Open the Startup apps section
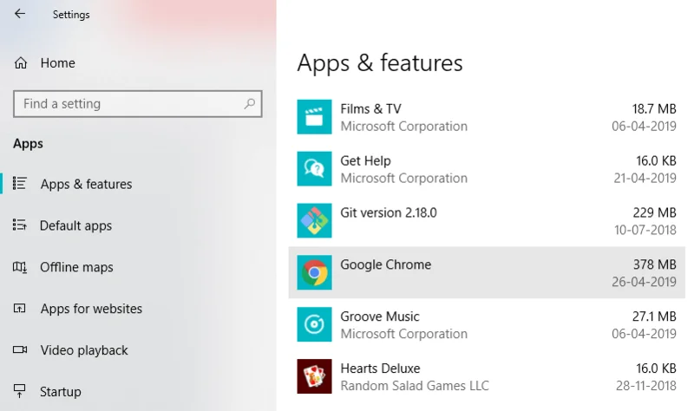This screenshot has width=694, height=411. 61,392
